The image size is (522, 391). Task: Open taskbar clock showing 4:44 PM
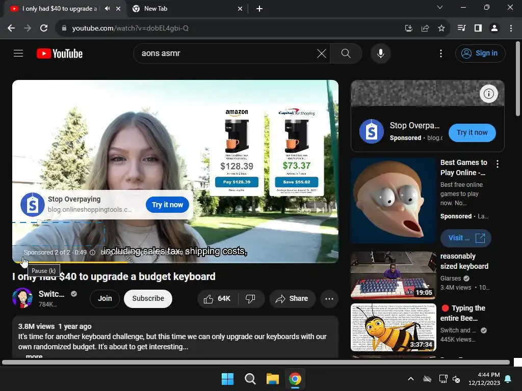click(484, 379)
